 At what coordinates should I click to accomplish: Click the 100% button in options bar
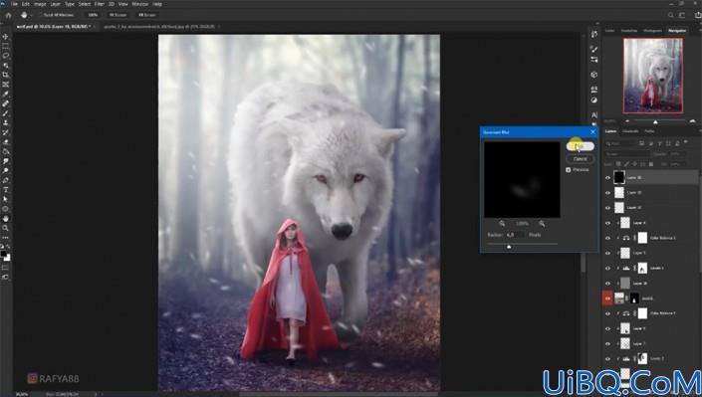[93, 15]
